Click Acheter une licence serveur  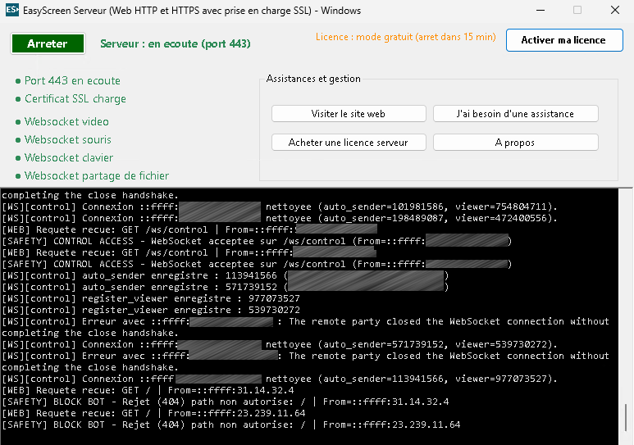[349, 143]
